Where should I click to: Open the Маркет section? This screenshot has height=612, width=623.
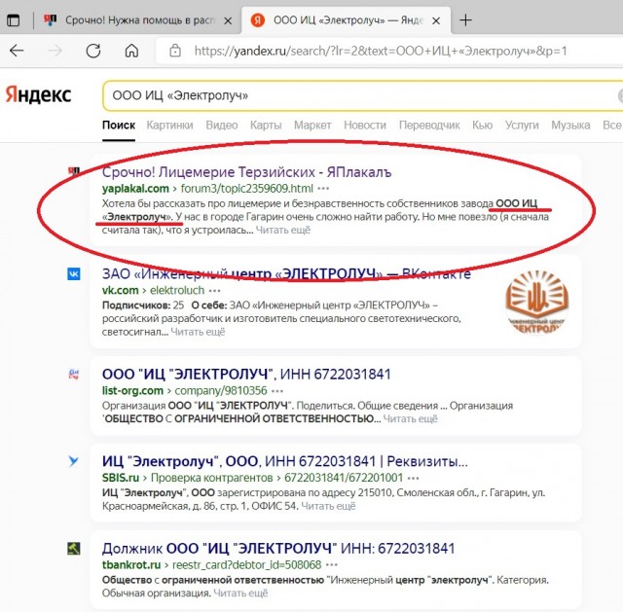[x=312, y=126]
